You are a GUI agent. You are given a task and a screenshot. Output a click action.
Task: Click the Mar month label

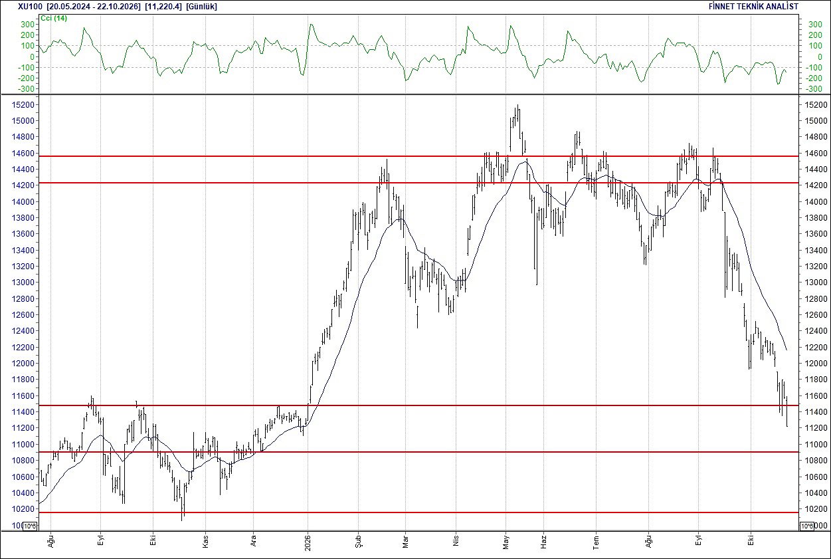click(405, 542)
